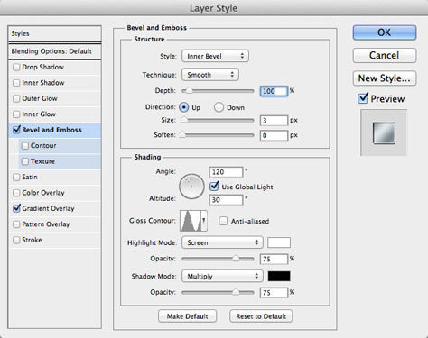This screenshot has height=338, width=428.
Task: Toggle the Use Global Light checkbox
Action: pos(214,187)
